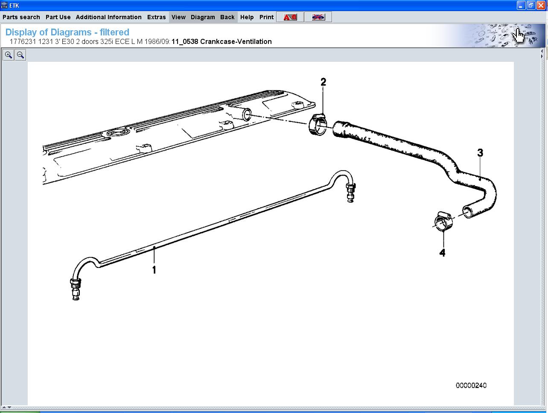The width and height of the screenshot is (548, 413).
Task: Open the Part Use menu
Action: click(58, 17)
